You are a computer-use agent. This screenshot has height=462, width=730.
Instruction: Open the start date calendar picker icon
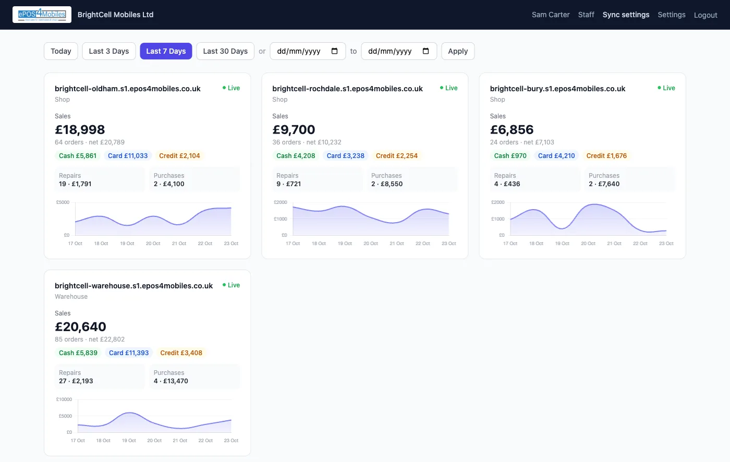pos(335,51)
